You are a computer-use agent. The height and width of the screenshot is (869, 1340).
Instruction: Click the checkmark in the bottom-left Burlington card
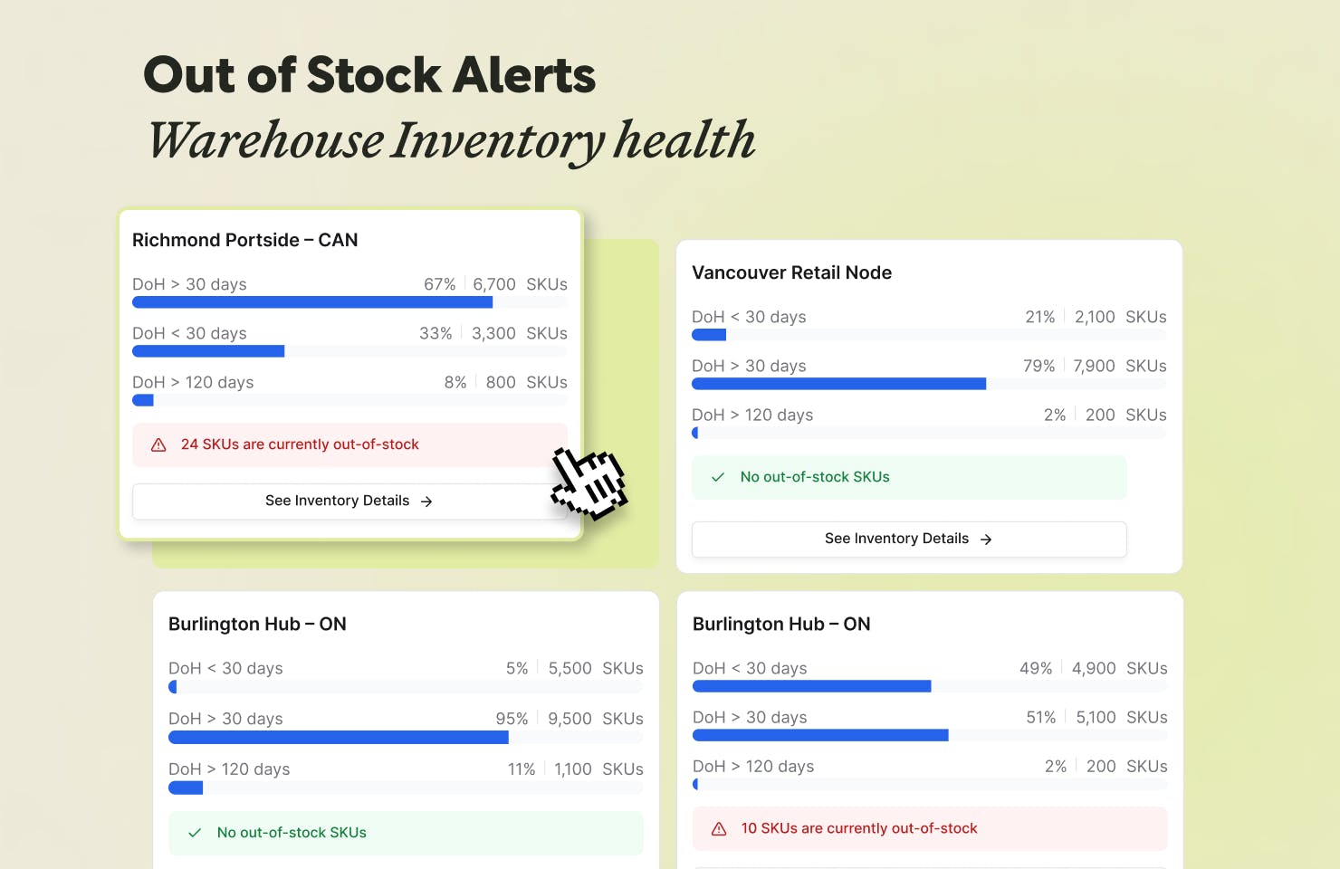195,833
